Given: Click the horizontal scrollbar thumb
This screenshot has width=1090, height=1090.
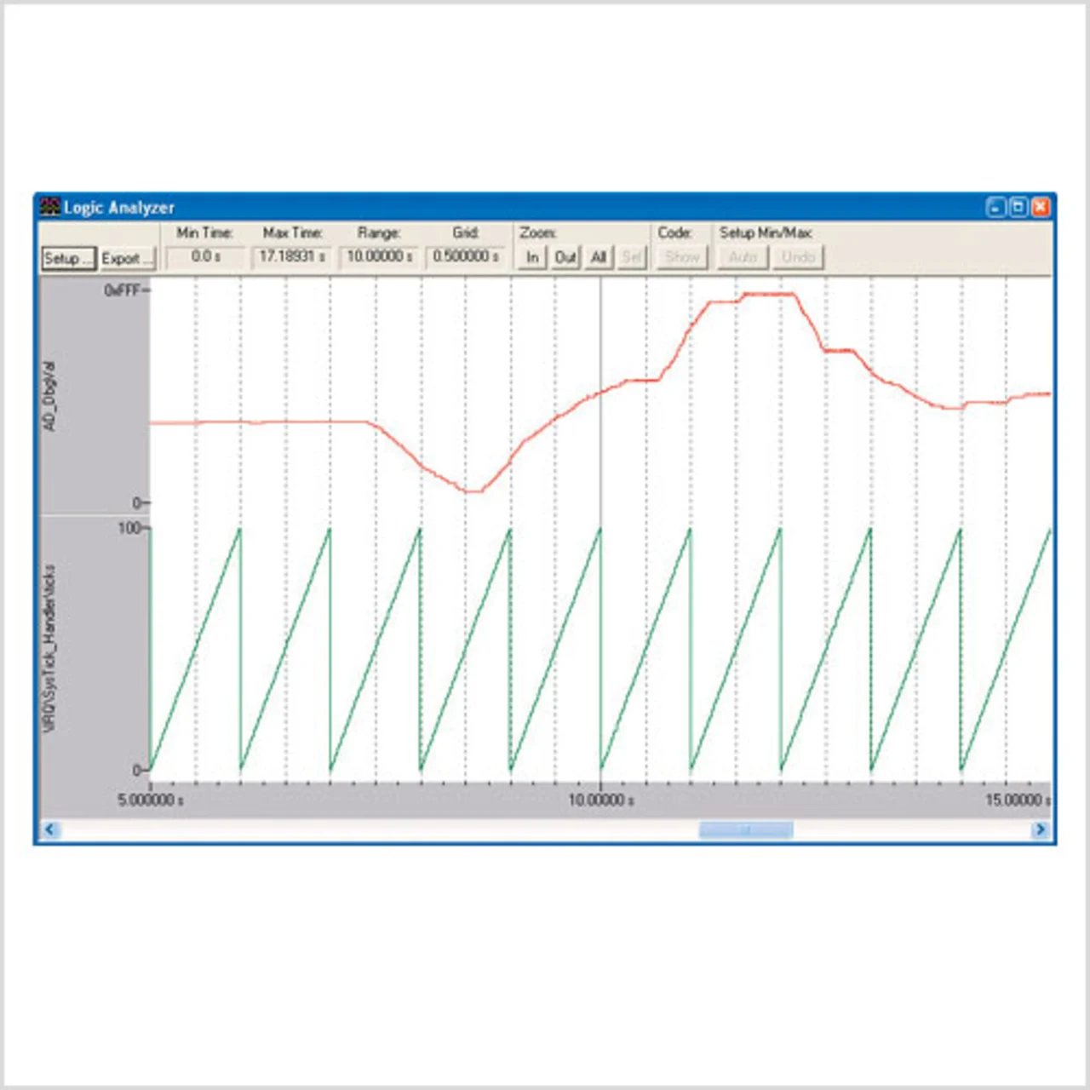Looking at the screenshot, I should (746, 829).
